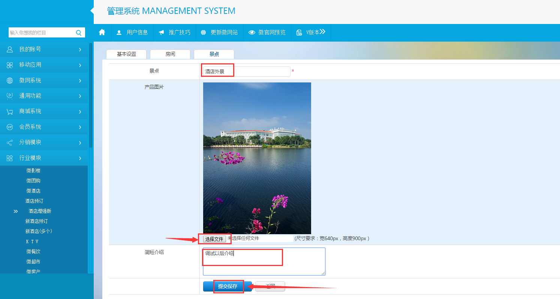Viewport: 560px width, 299px height.
Task: Click the 我的账号 user icon
Action: coord(10,49)
